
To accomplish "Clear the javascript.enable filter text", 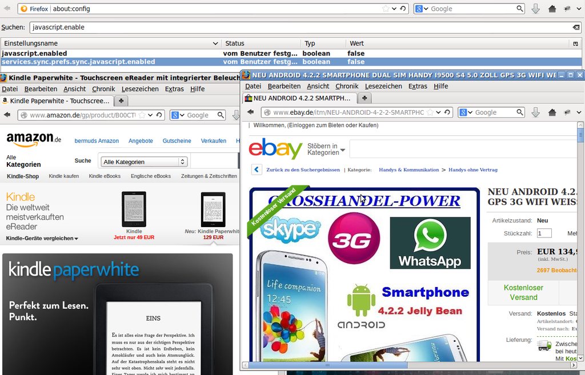I will tap(576, 27).
